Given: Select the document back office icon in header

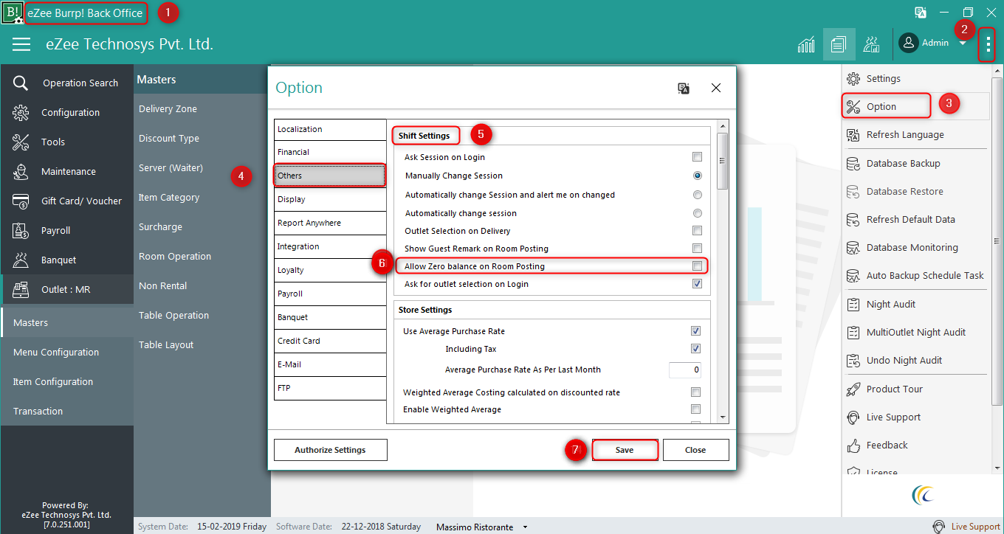Looking at the screenshot, I should (839, 44).
